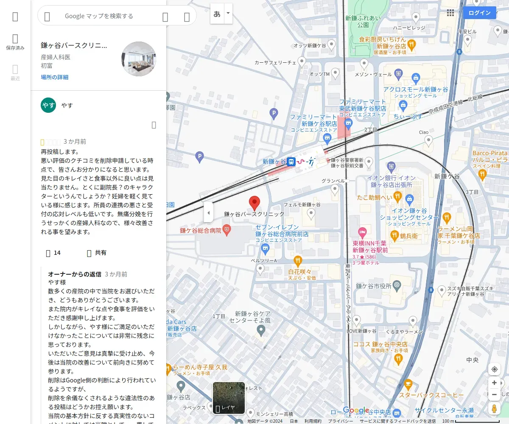Click the 日本 region link in footer
Screen dimensions: 509x424
coord(294,421)
